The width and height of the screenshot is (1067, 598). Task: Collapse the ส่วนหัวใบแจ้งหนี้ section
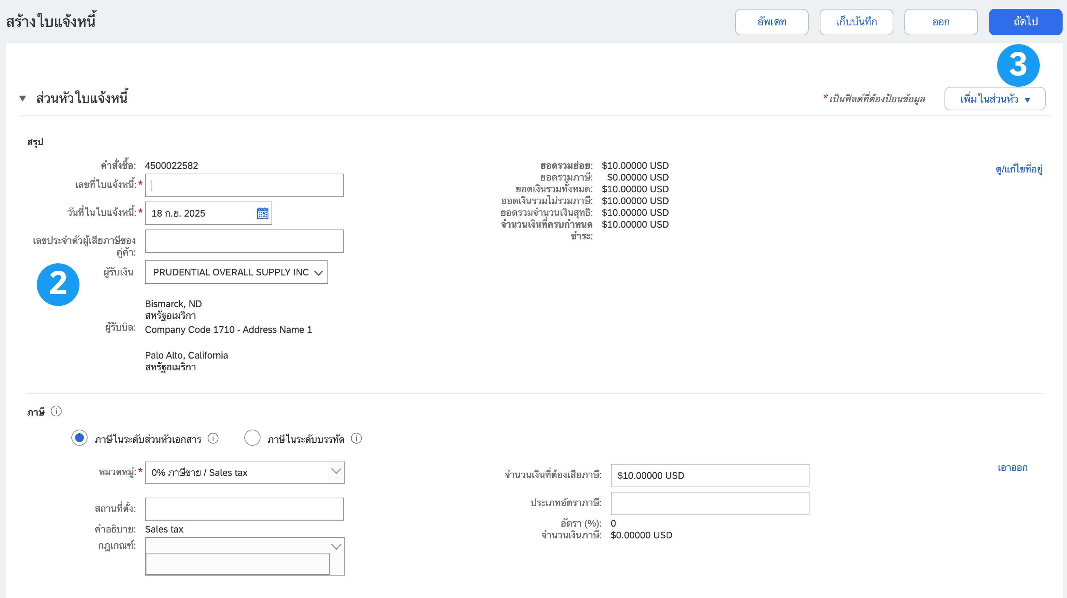pos(23,99)
